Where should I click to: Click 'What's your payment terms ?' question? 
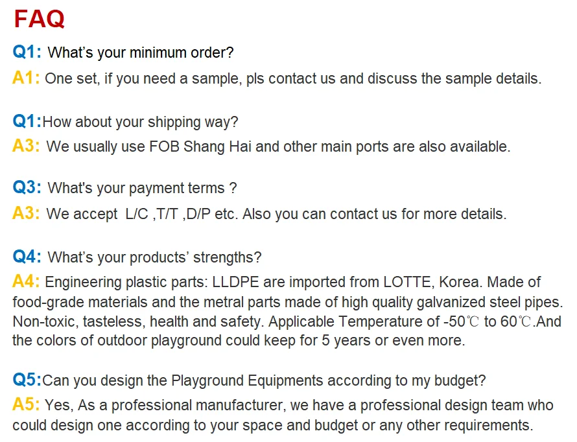coord(142,188)
